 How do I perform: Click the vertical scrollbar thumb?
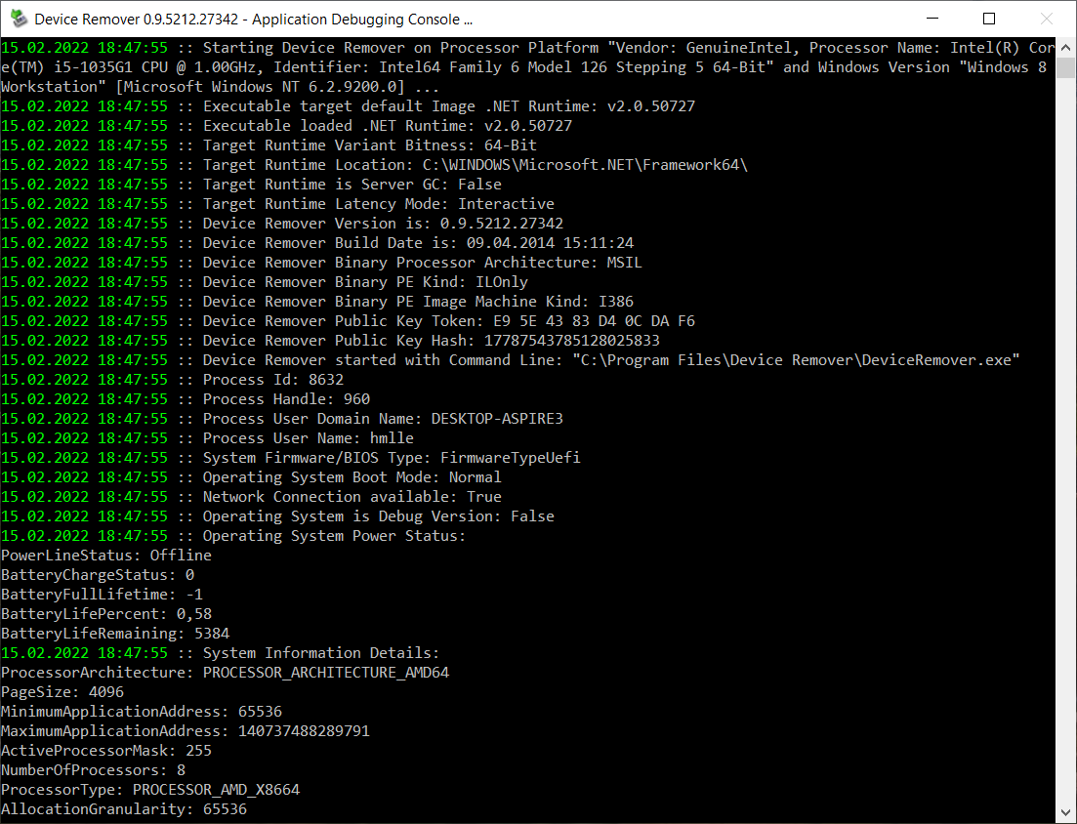(x=1065, y=68)
